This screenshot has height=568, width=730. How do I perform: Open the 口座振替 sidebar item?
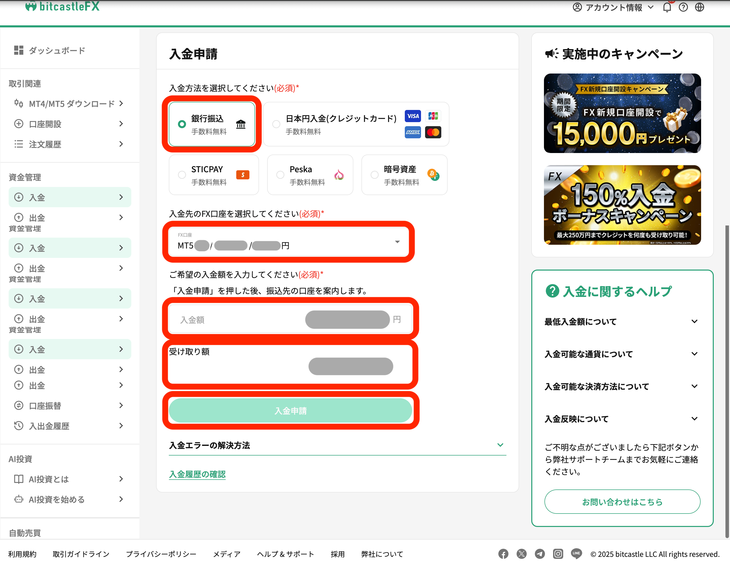(x=69, y=406)
